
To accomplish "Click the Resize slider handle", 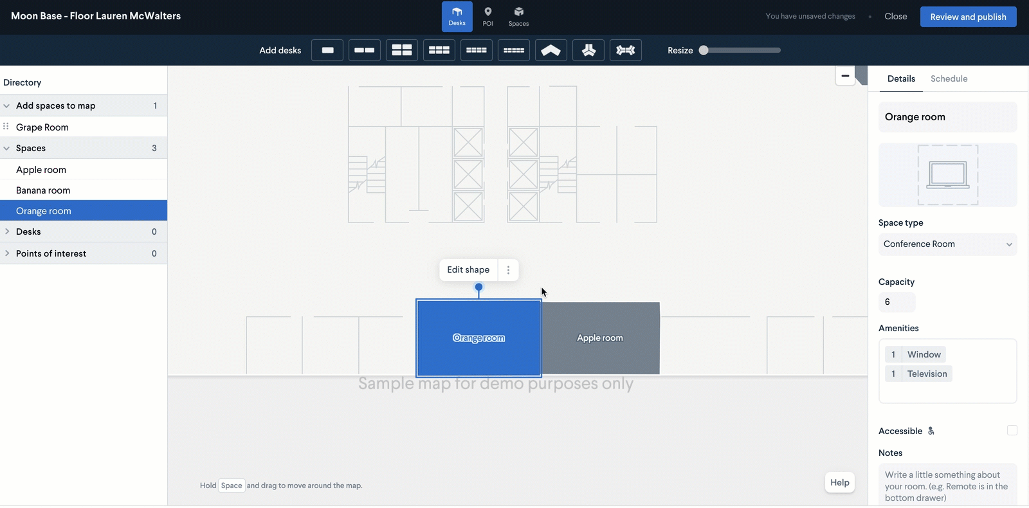I will click(x=704, y=50).
